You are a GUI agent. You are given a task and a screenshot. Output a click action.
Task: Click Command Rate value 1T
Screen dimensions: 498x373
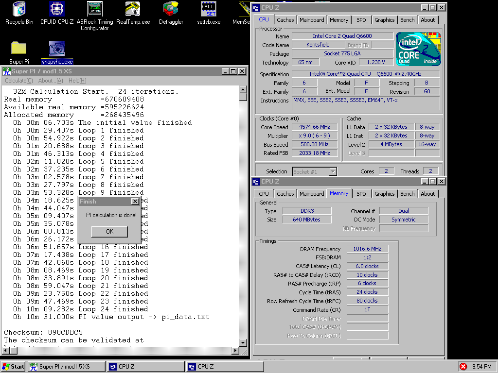(x=367, y=309)
